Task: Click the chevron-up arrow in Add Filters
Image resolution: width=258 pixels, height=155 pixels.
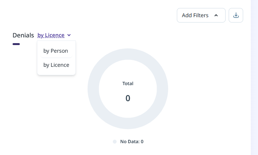Action: click(216, 15)
